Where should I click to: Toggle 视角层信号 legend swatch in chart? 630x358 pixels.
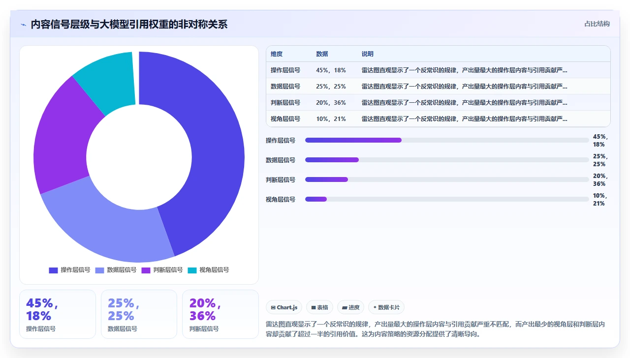(192, 270)
